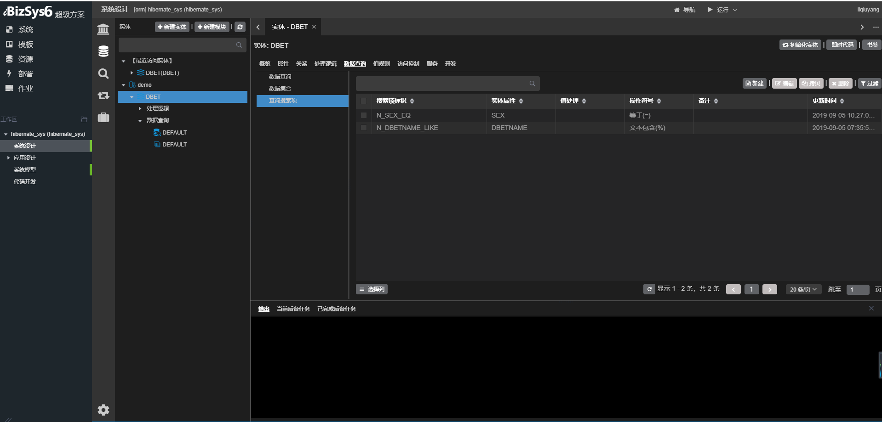Switch to the 访问控制 tab
882x422 pixels.
[x=408, y=64]
